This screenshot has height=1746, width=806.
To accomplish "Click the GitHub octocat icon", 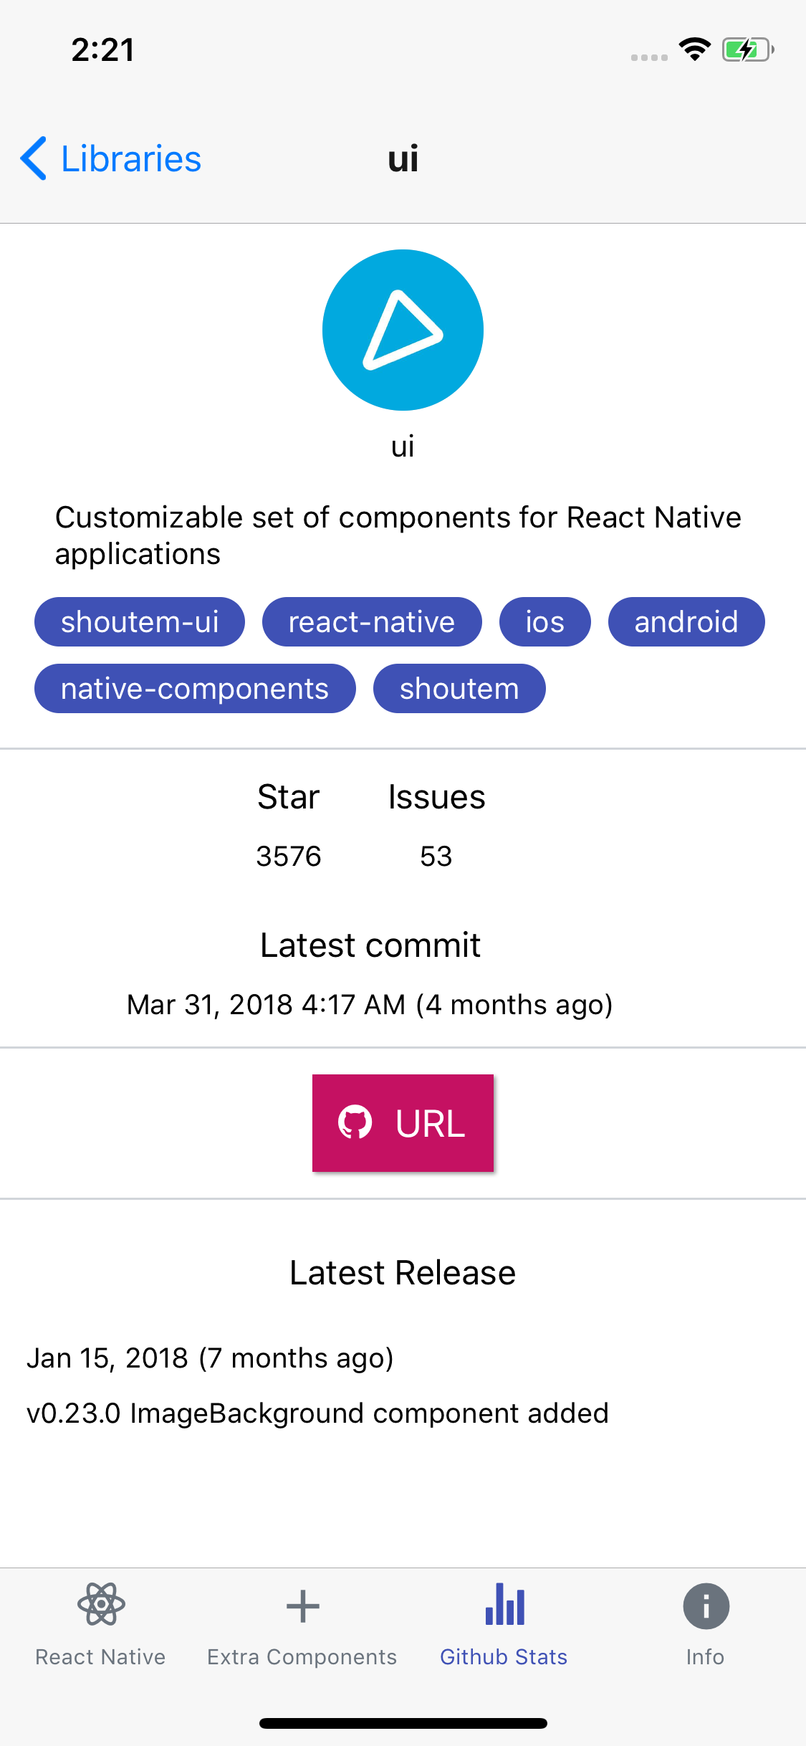I will pyautogui.click(x=355, y=1122).
